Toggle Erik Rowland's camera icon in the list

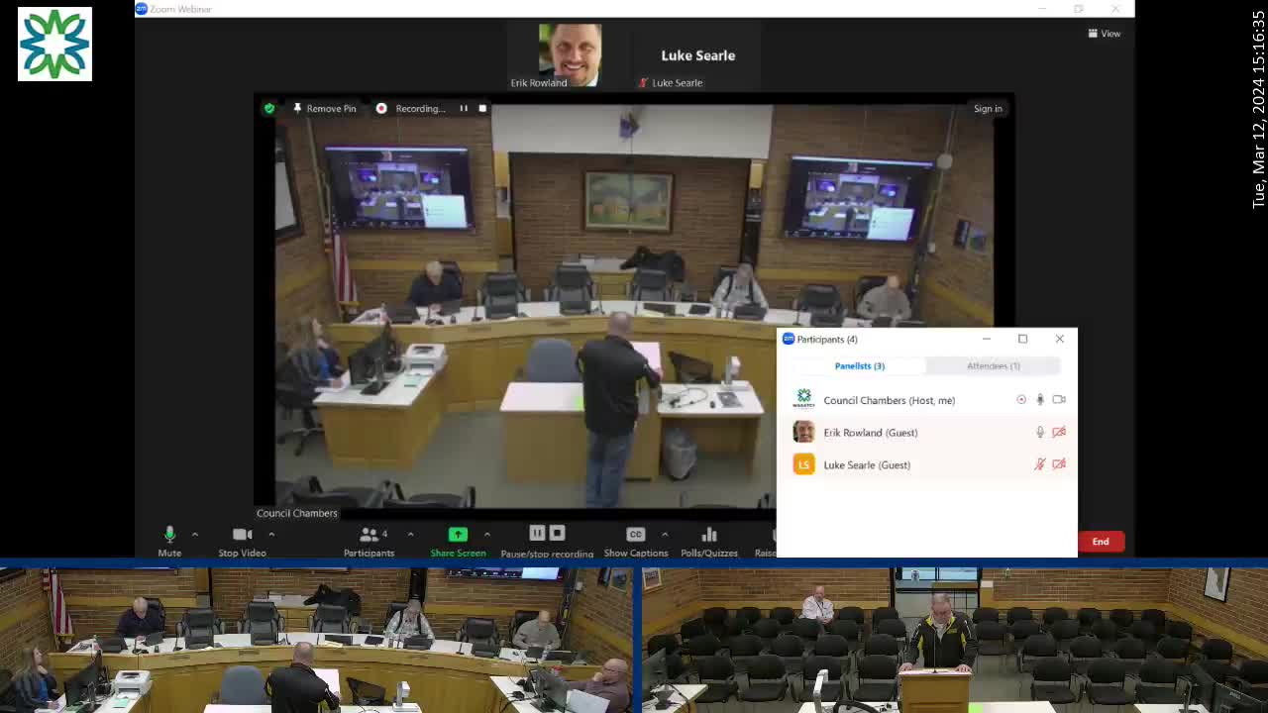[1059, 433]
